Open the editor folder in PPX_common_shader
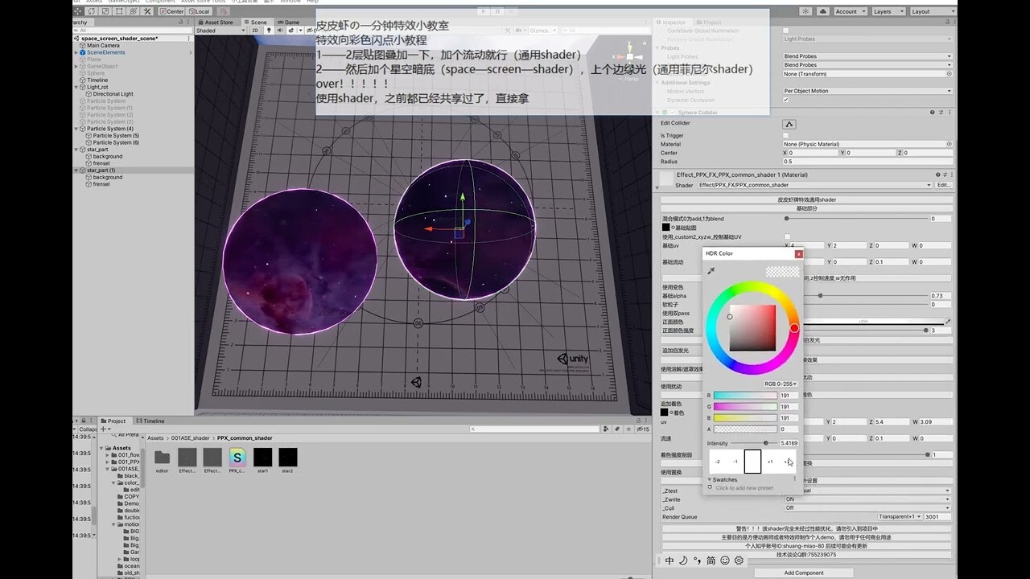This screenshot has width=1030, height=579. click(163, 458)
